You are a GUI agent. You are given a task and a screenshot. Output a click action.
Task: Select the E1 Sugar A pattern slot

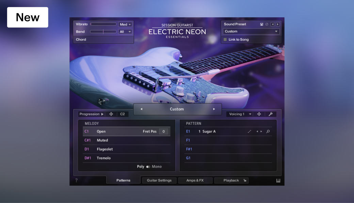coord(228,131)
